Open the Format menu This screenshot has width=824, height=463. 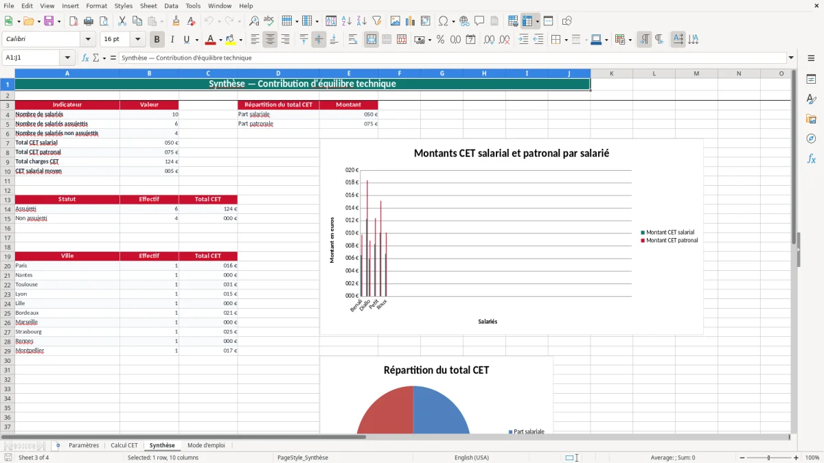96,5
